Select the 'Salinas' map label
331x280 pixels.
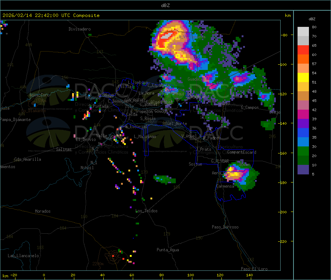[x=64, y=149]
